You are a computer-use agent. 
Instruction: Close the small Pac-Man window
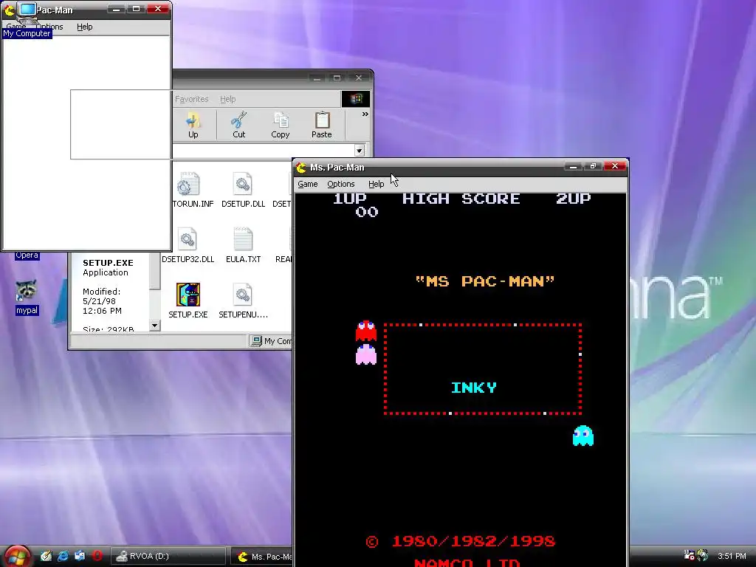click(158, 9)
